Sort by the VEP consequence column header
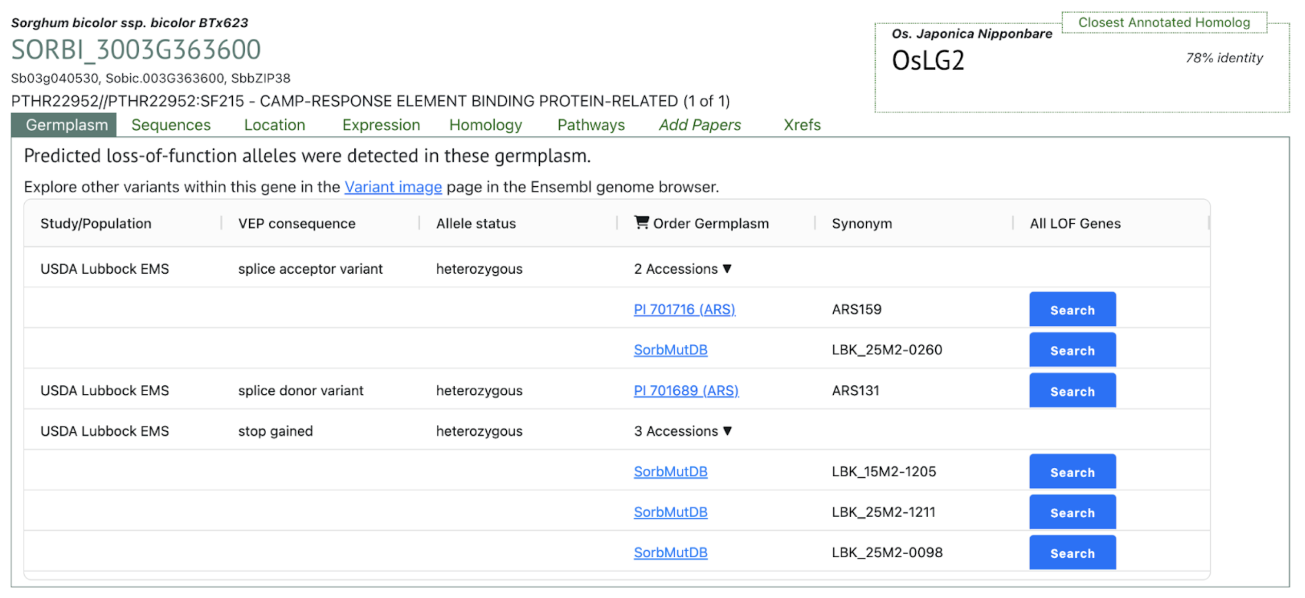The image size is (1305, 598). point(297,223)
